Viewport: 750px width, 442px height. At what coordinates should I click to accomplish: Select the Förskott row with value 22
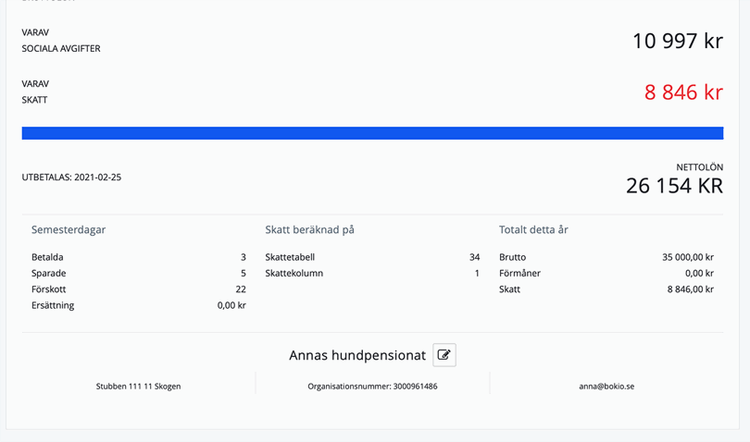click(x=139, y=289)
